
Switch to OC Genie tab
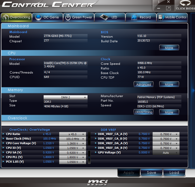coord(48,17)
